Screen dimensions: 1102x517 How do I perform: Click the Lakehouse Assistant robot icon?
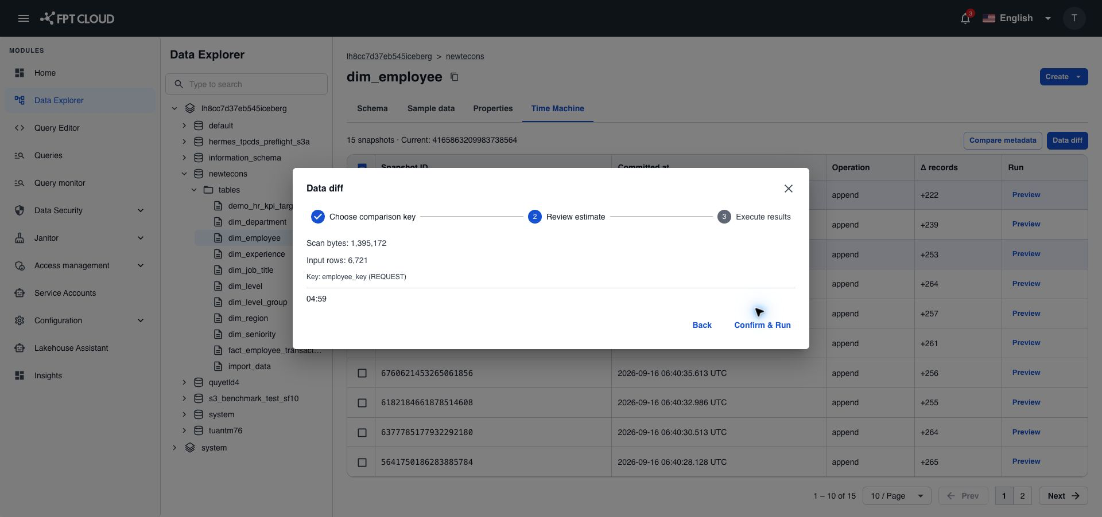coord(20,348)
